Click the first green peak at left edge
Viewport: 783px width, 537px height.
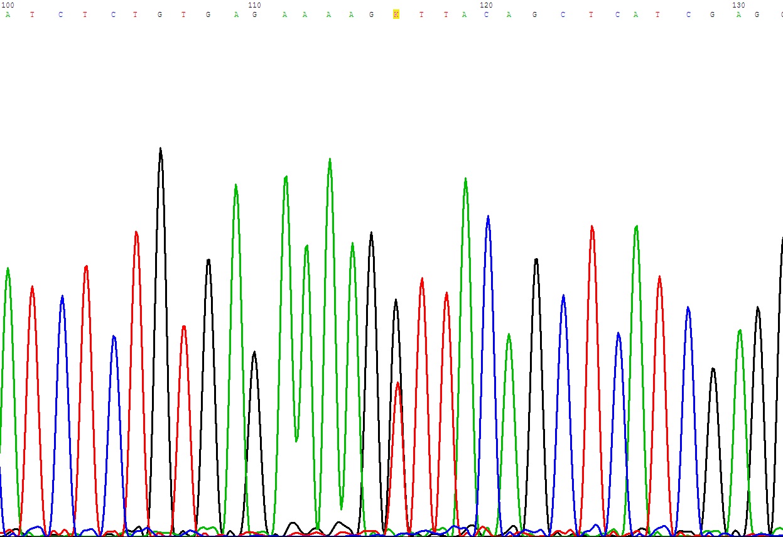point(8,270)
